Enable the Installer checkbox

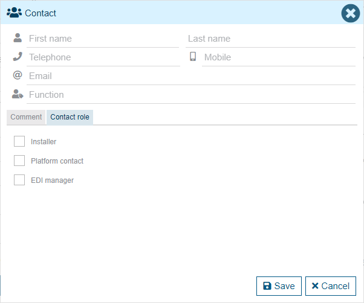pyautogui.click(x=19, y=141)
